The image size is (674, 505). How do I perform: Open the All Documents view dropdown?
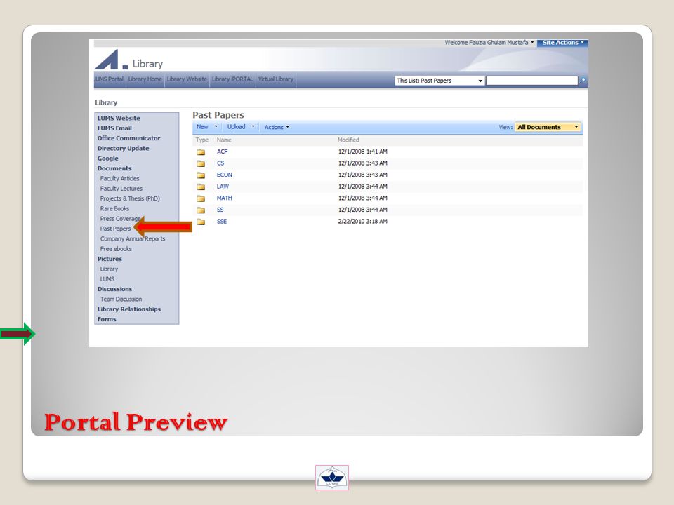(x=548, y=127)
